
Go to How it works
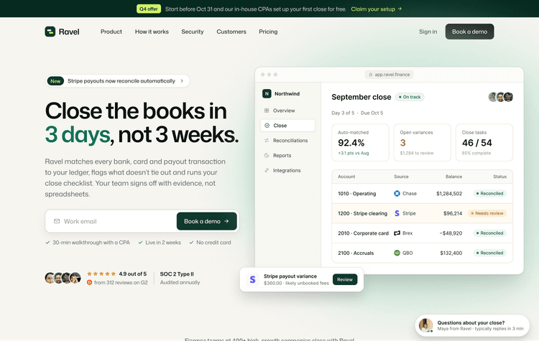(x=152, y=32)
